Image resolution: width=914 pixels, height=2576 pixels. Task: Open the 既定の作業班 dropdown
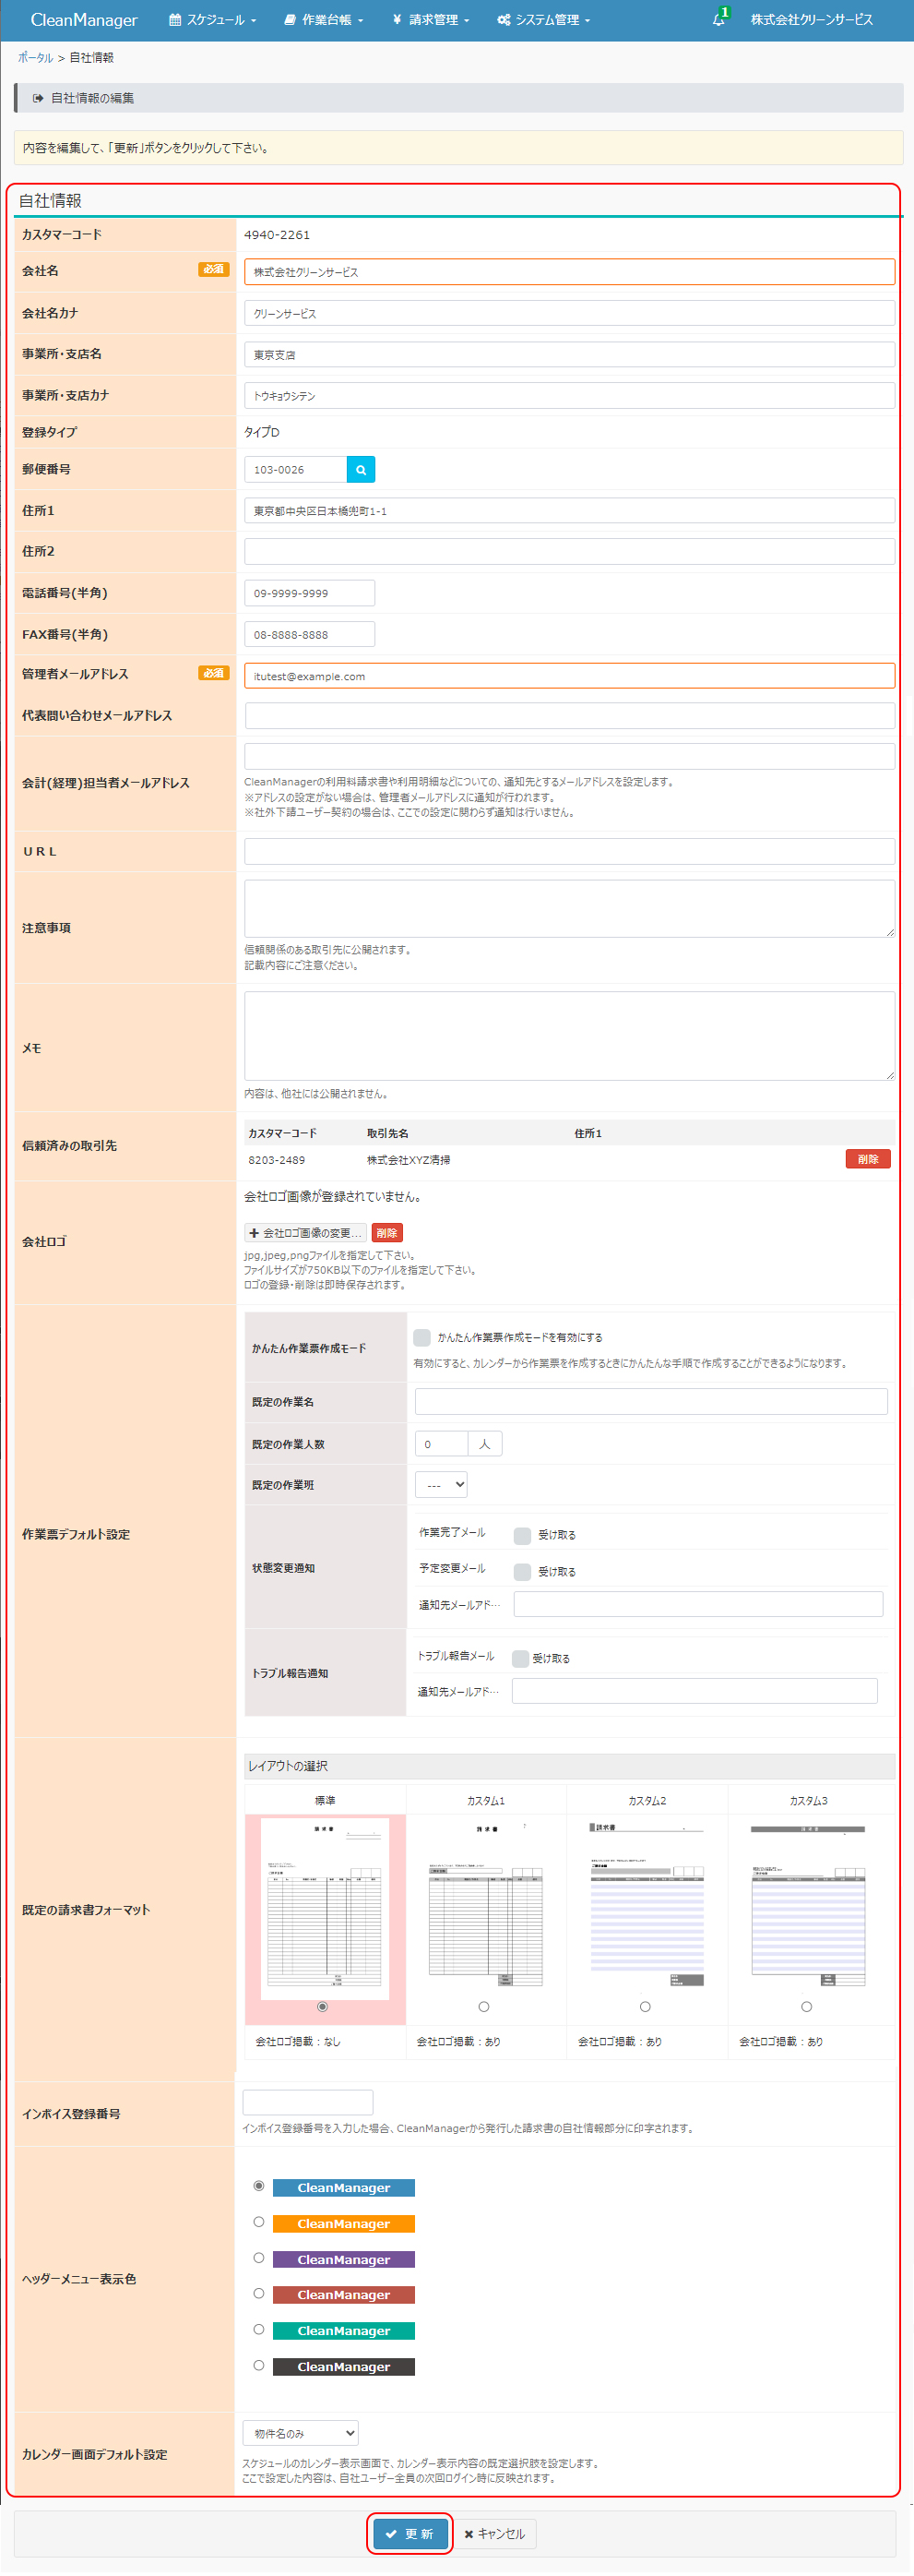(x=441, y=1485)
